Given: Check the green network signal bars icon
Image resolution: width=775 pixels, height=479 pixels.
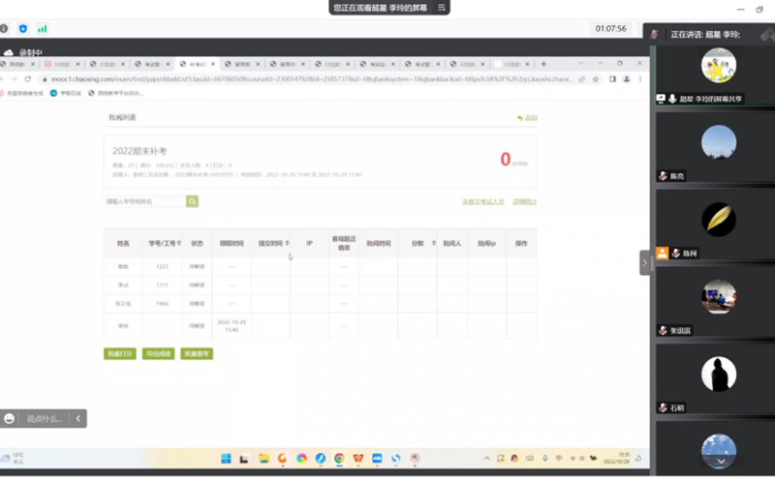Looking at the screenshot, I should (42, 29).
